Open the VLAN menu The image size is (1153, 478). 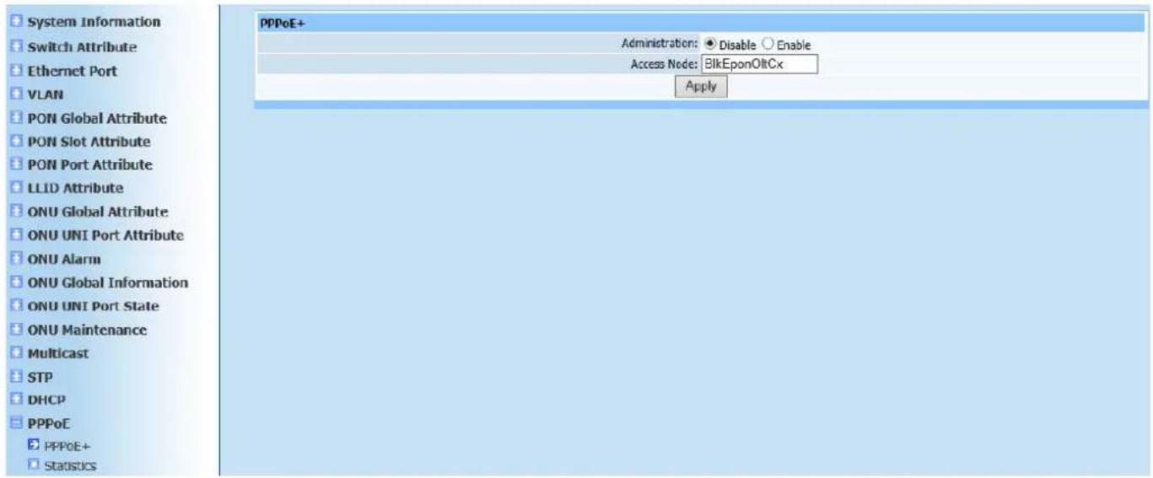coord(44,96)
